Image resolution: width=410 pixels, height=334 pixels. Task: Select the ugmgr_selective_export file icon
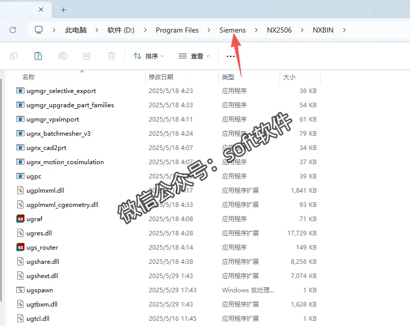20,90
